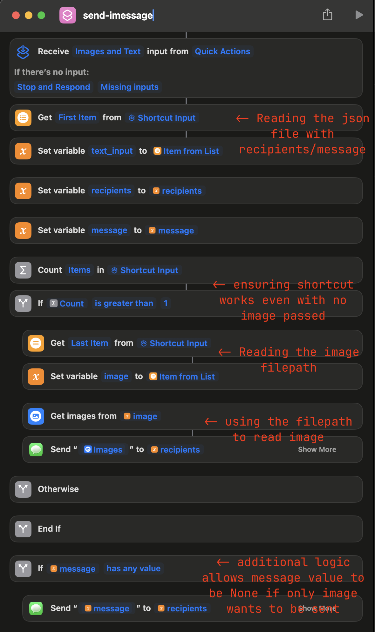Click the End If action icon
This screenshot has height=632, width=375.
(23, 529)
